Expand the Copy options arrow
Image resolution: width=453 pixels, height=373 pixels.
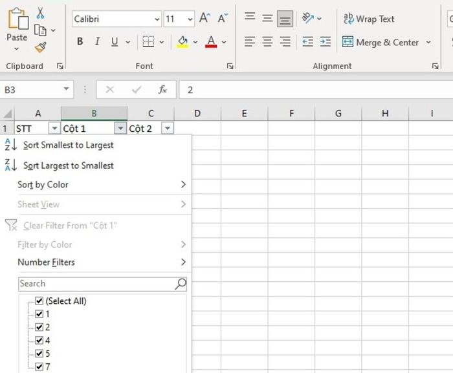click(x=53, y=30)
